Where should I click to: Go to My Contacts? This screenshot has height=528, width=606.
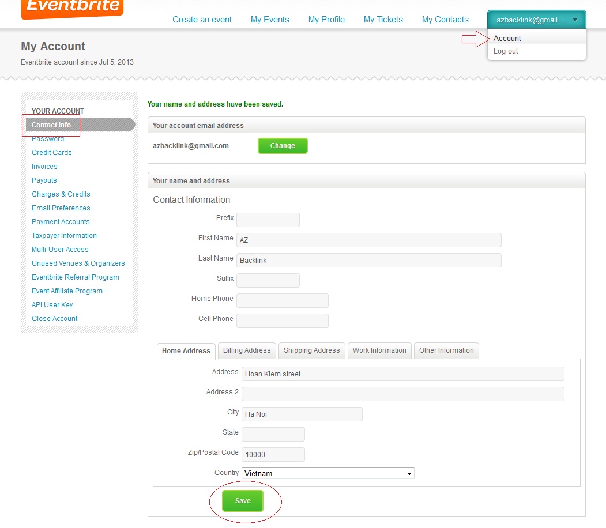coord(445,20)
